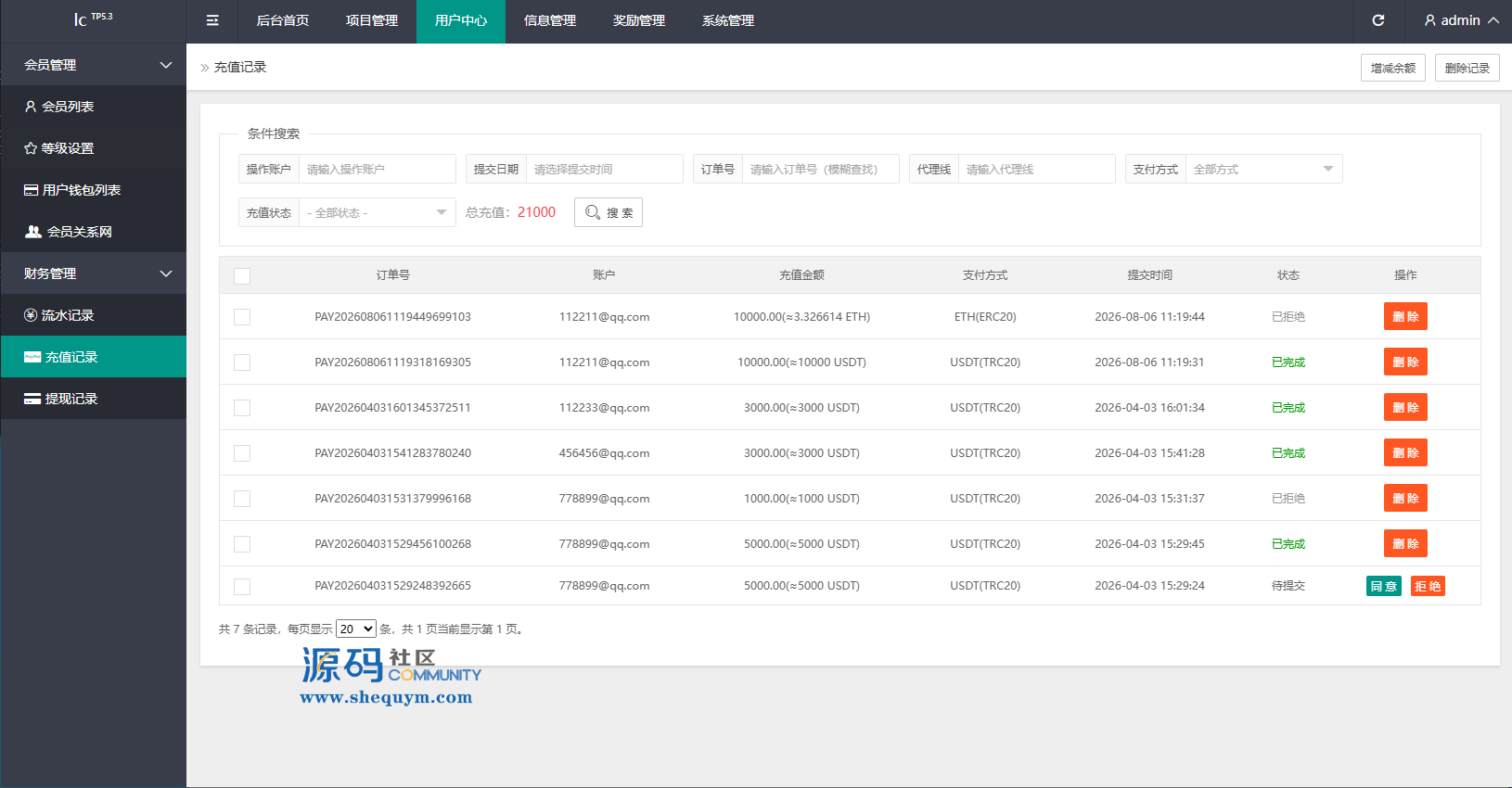Focus the 订单号 order number input
The height and width of the screenshot is (788, 1512).
point(820,170)
